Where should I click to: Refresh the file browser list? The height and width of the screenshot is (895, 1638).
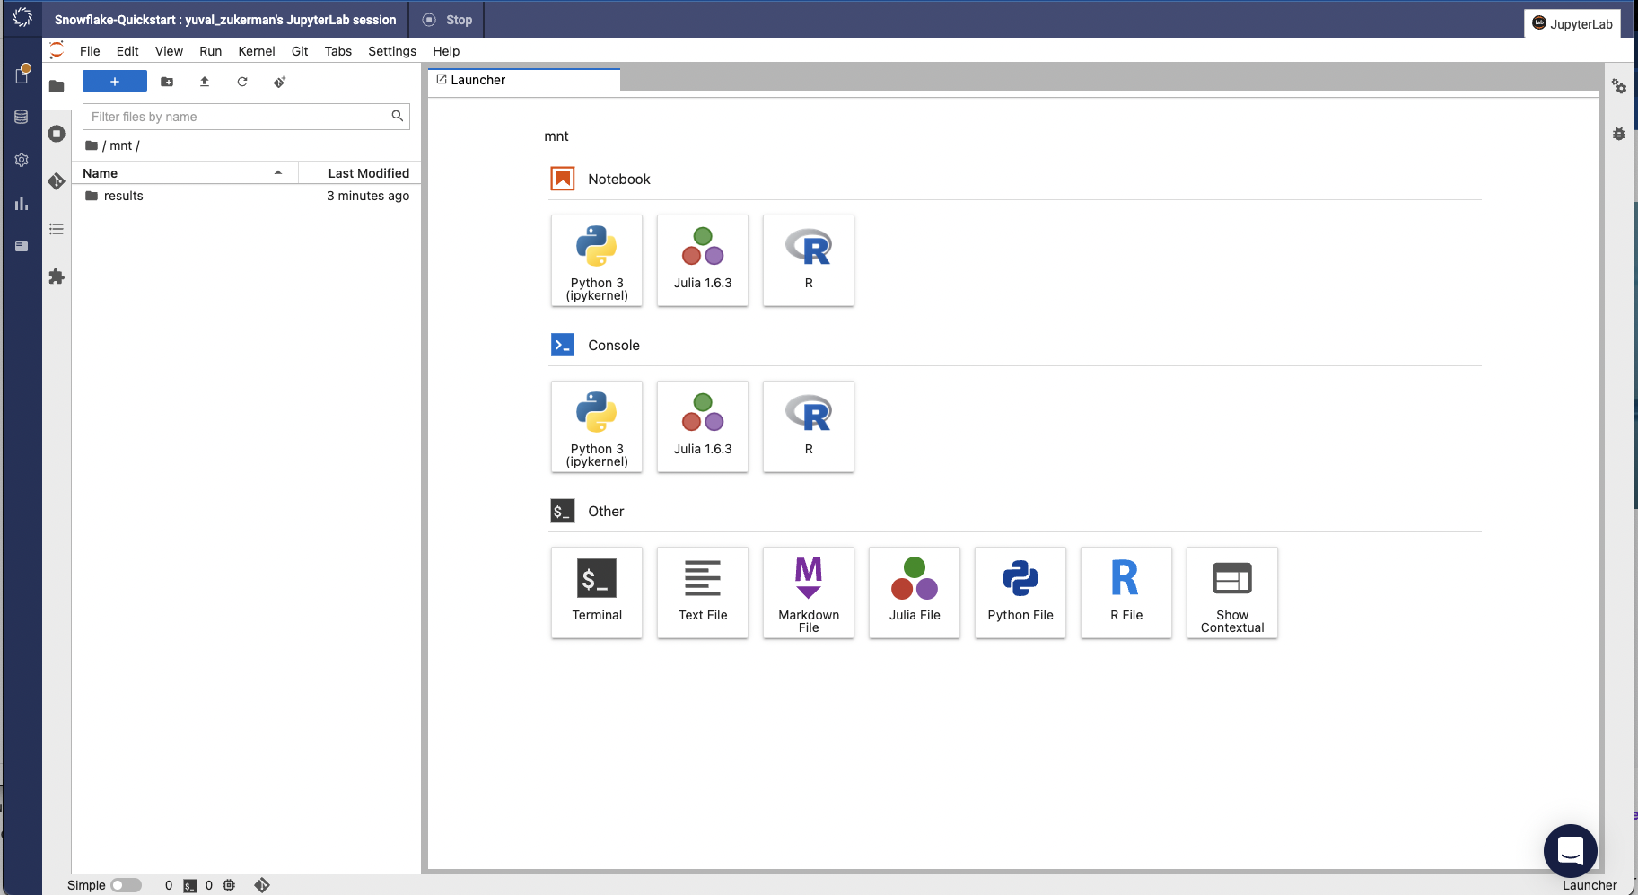click(x=242, y=82)
